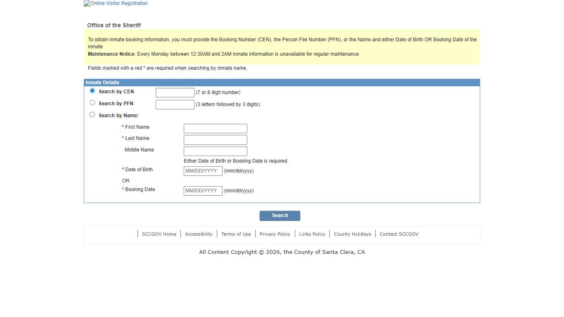Viewport: 564px width, 317px height.
Task: Click the Booking Date input field
Action: coord(203,191)
